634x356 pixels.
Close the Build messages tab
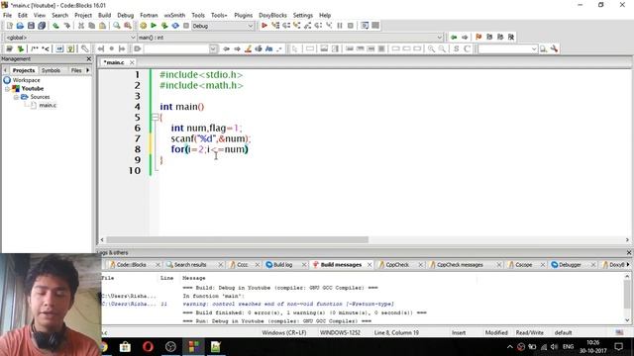tap(370, 265)
